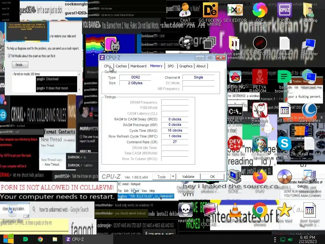Viewport: 325px width, 244px height.
Task: Open the flash games folder icon
Action: (x=235, y=43)
